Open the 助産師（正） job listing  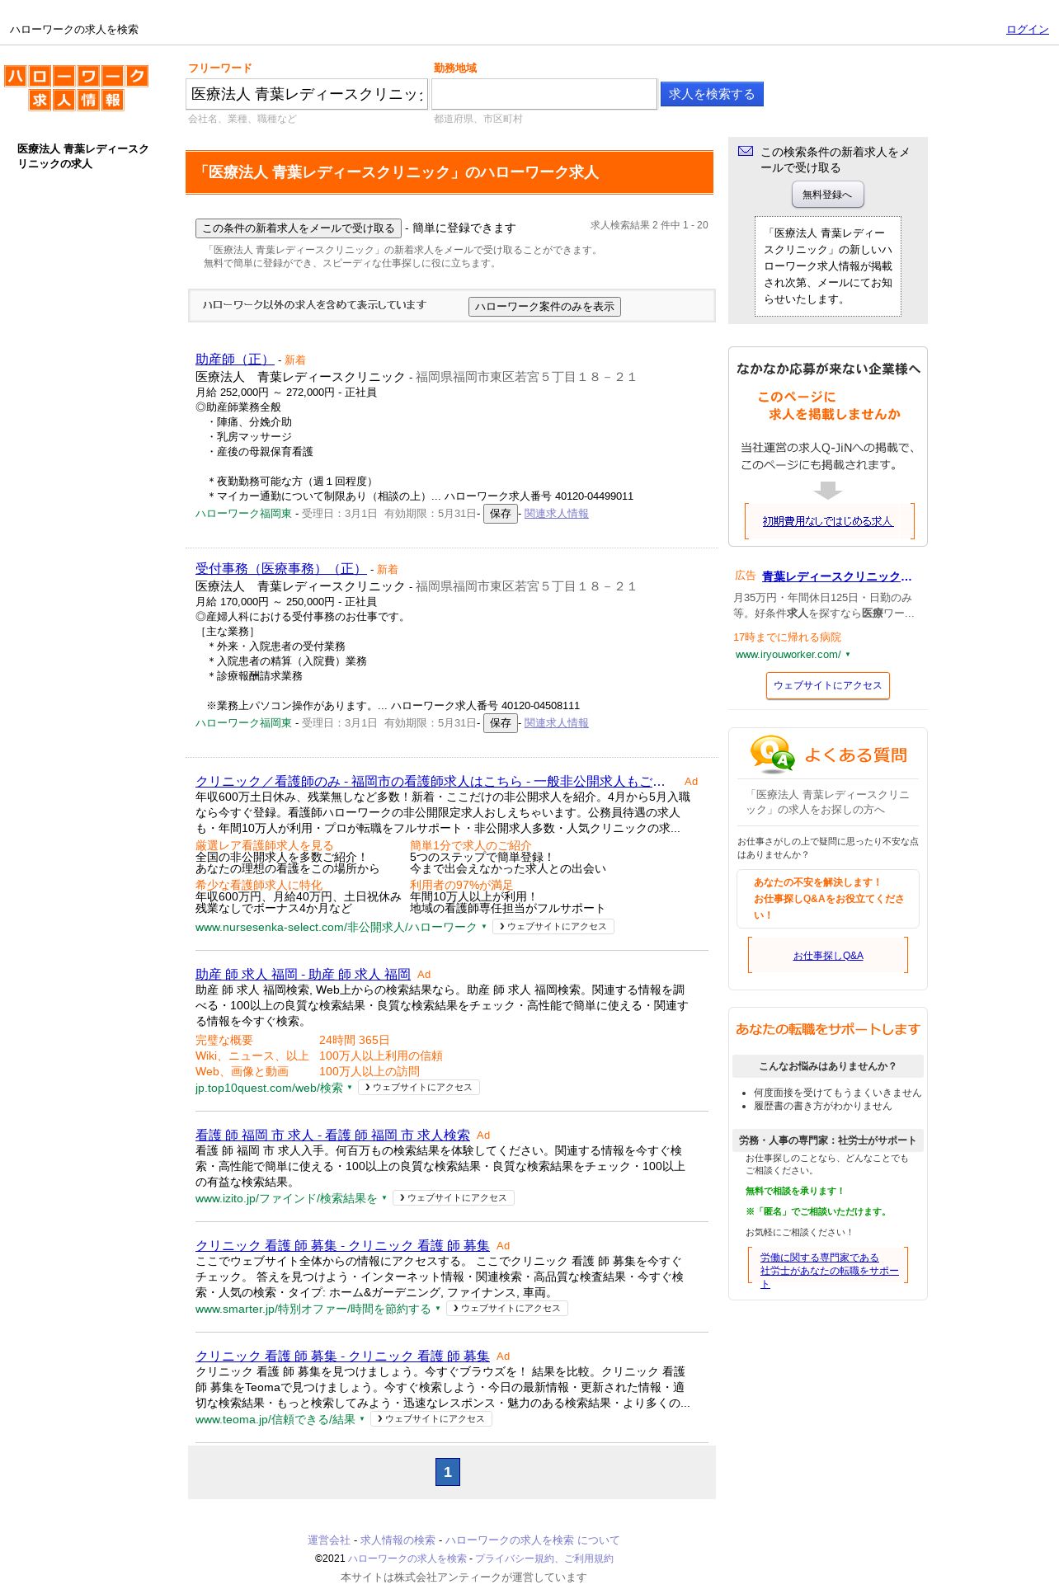235,360
